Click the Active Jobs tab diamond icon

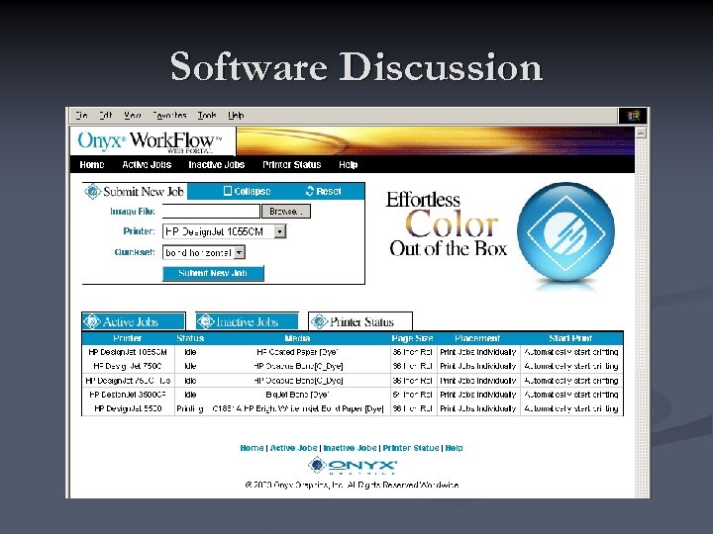pos(92,321)
